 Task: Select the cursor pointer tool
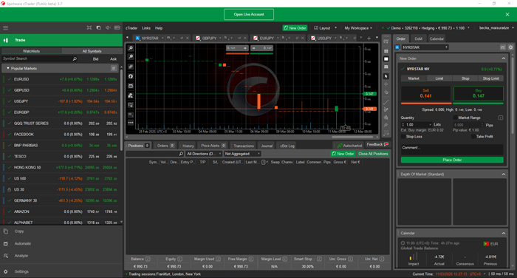pyautogui.click(x=386, y=76)
